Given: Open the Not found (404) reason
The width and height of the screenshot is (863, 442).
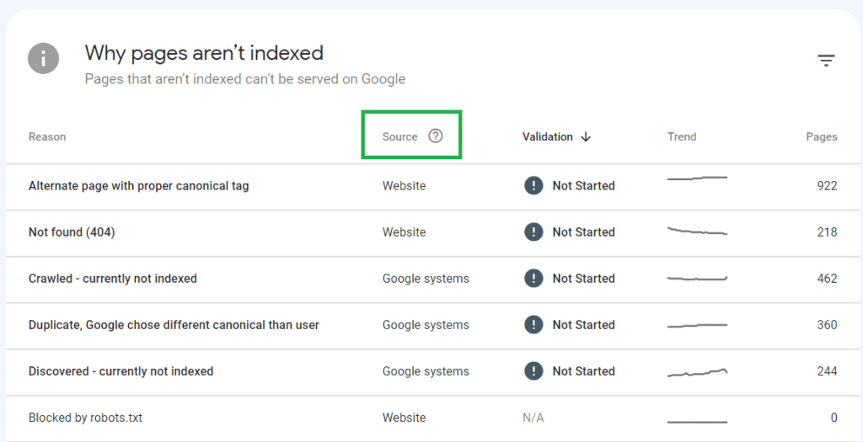Looking at the screenshot, I should click(x=72, y=232).
